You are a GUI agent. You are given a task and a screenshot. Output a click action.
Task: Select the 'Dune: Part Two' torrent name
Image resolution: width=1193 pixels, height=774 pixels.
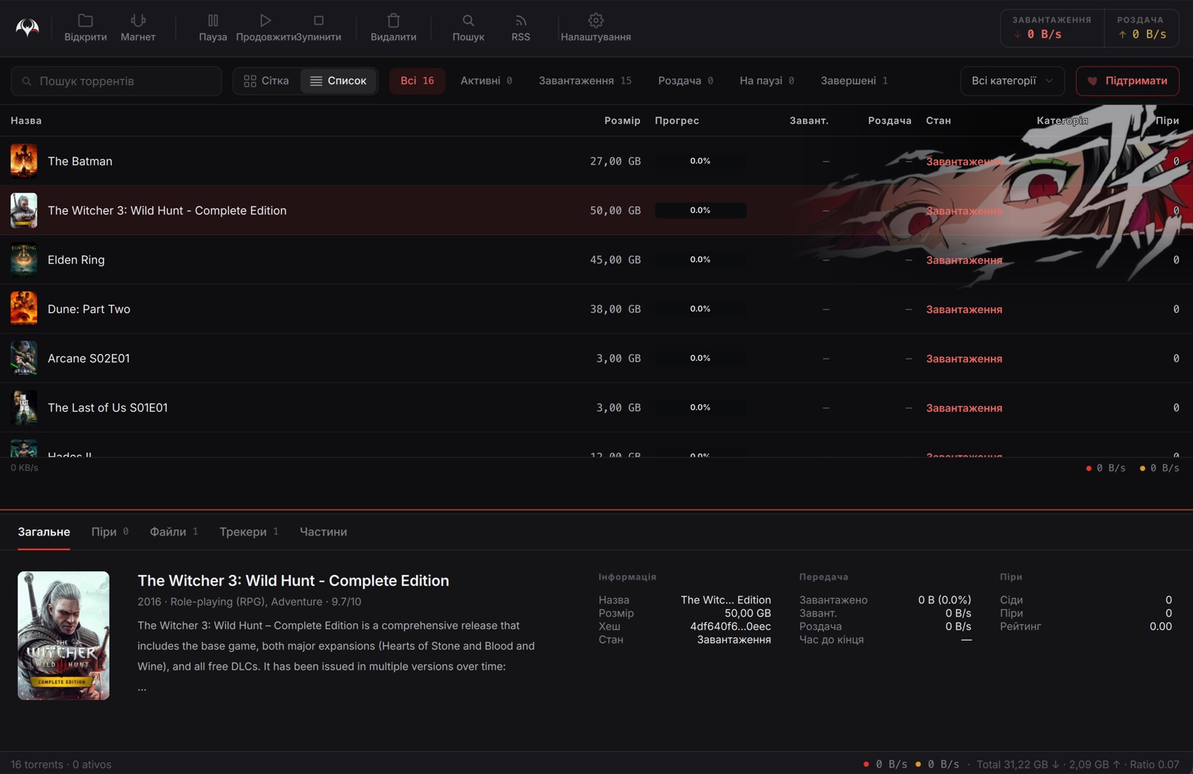point(89,309)
